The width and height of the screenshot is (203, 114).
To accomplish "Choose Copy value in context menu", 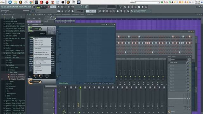I will click(42, 67).
